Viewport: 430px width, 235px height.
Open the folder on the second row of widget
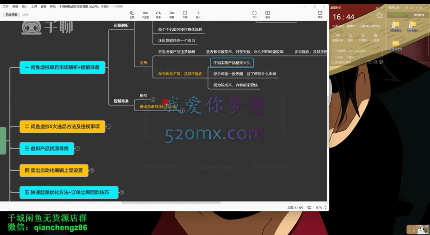pyautogui.click(x=395, y=45)
